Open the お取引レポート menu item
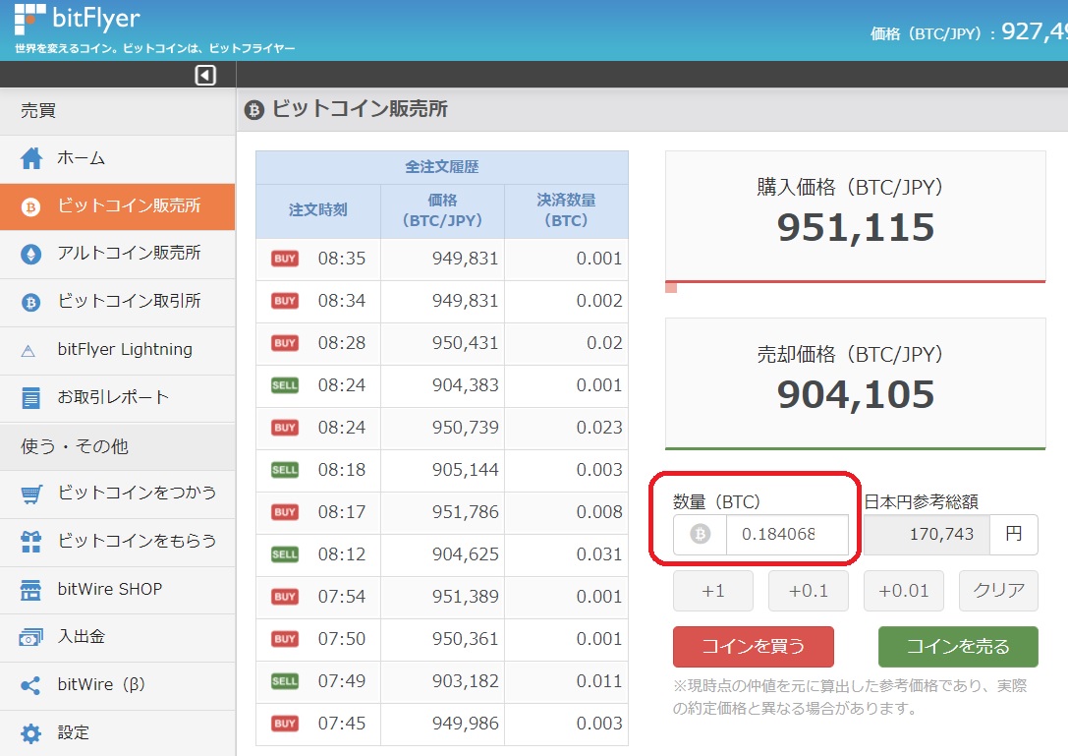The width and height of the screenshot is (1068, 756). [x=118, y=398]
